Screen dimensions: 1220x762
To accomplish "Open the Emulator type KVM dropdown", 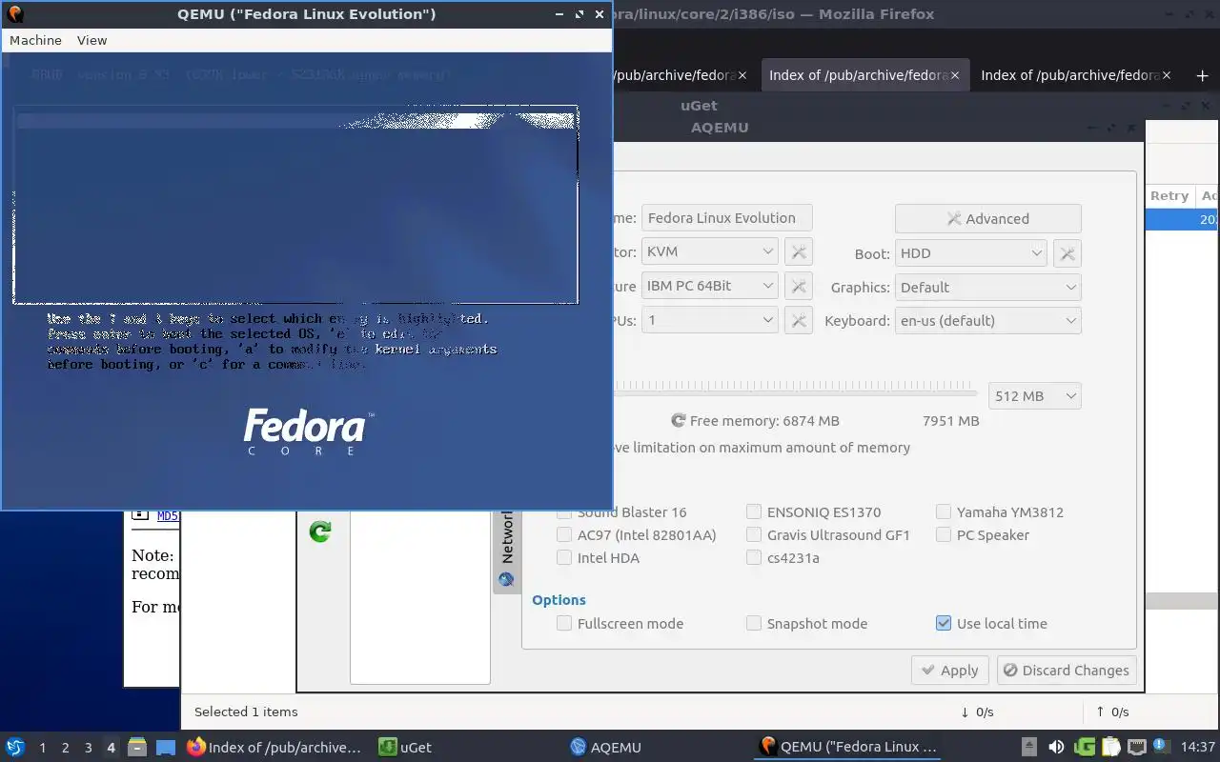I will [x=709, y=251].
